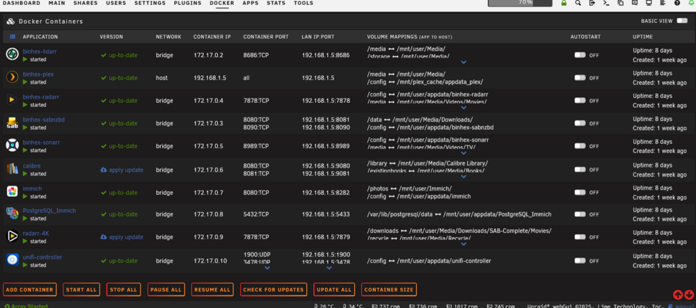
Task: Click the green lock icon in top bar
Action: coord(564,3)
